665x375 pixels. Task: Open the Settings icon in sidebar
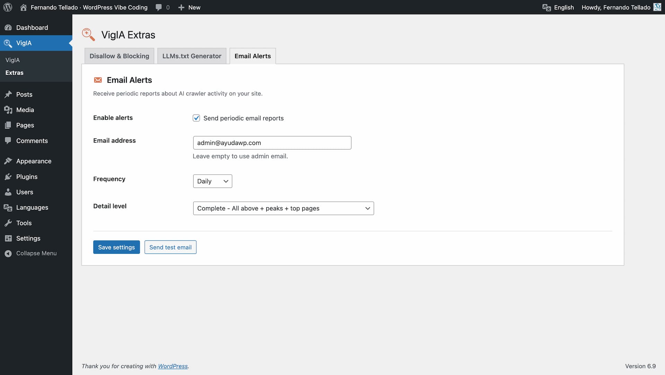[8, 238]
